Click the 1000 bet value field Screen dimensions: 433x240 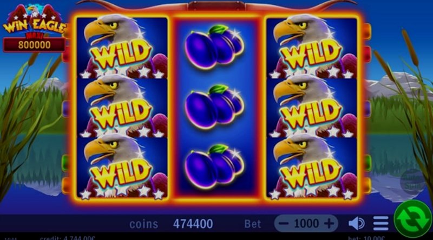[x=306, y=223]
